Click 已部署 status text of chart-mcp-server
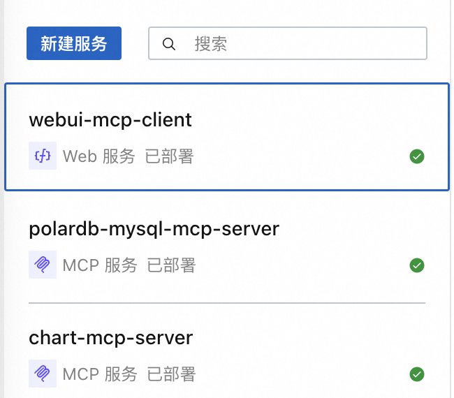The width and height of the screenshot is (454, 398). pyautogui.click(x=171, y=374)
